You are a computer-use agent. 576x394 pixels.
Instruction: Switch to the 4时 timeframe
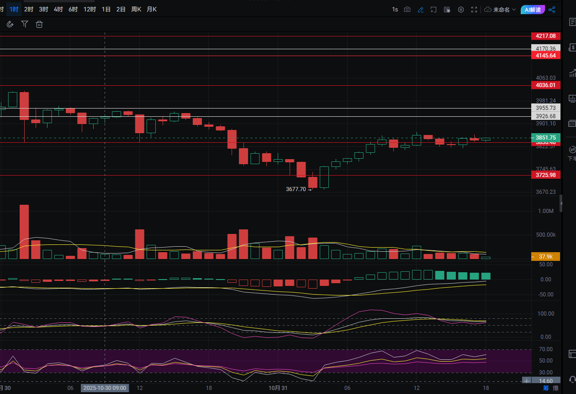tap(58, 10)
